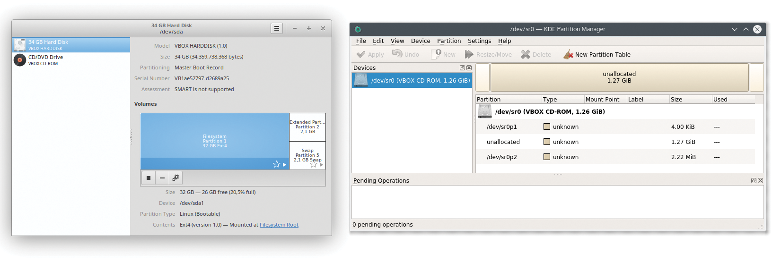Open the Help menu in Partition Manager

(504, 41)
